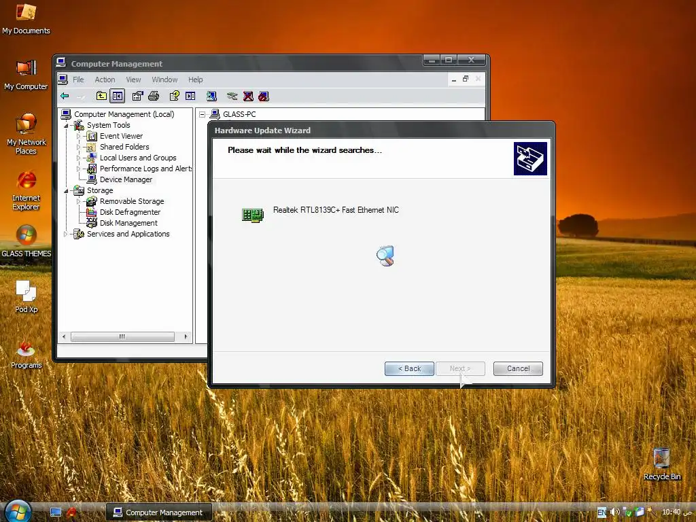This screenshot has width=696, height=522.
Task: Open Programs desktop icon
Action: (26, 353)
